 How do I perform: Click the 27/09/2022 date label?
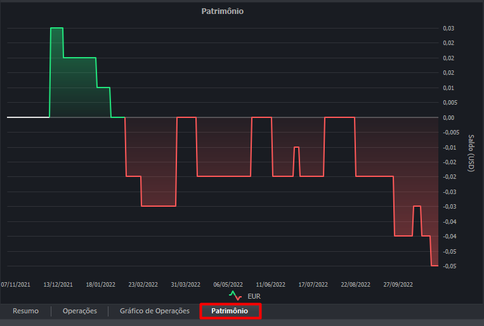tap(398, 285)
